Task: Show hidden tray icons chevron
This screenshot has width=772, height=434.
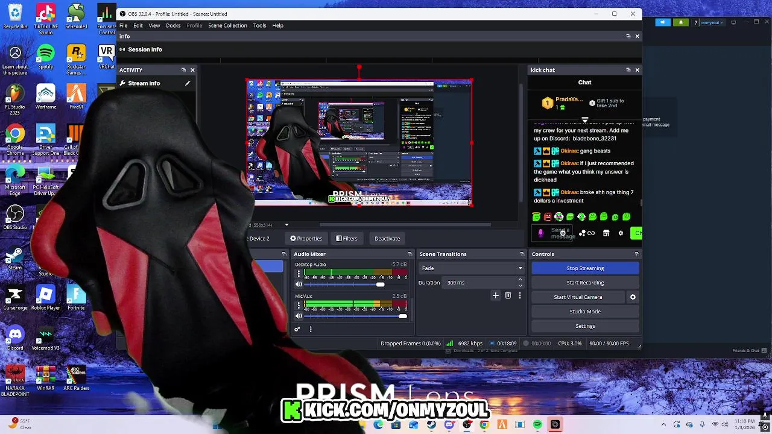Action: [663, 425]
